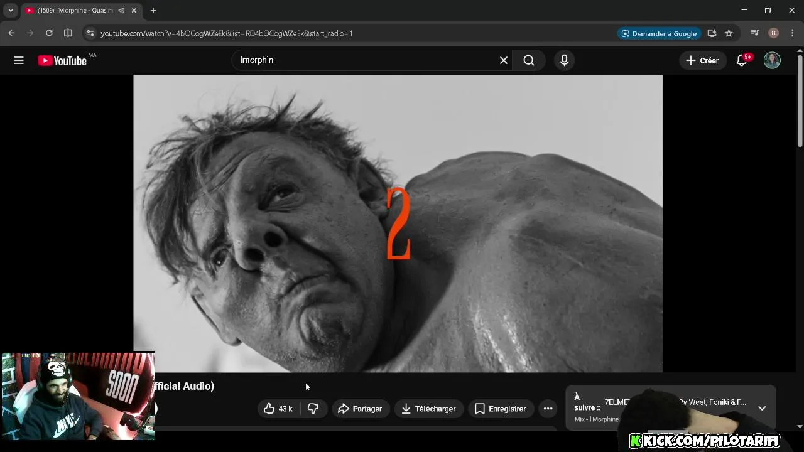
Task: Open the Chrome profile avatar
Action: 774,33
